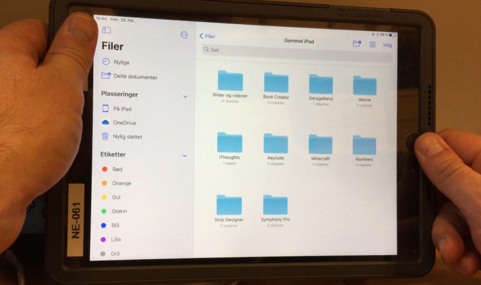
Task: Open the Minecraft folder
Action: [320, 145]
